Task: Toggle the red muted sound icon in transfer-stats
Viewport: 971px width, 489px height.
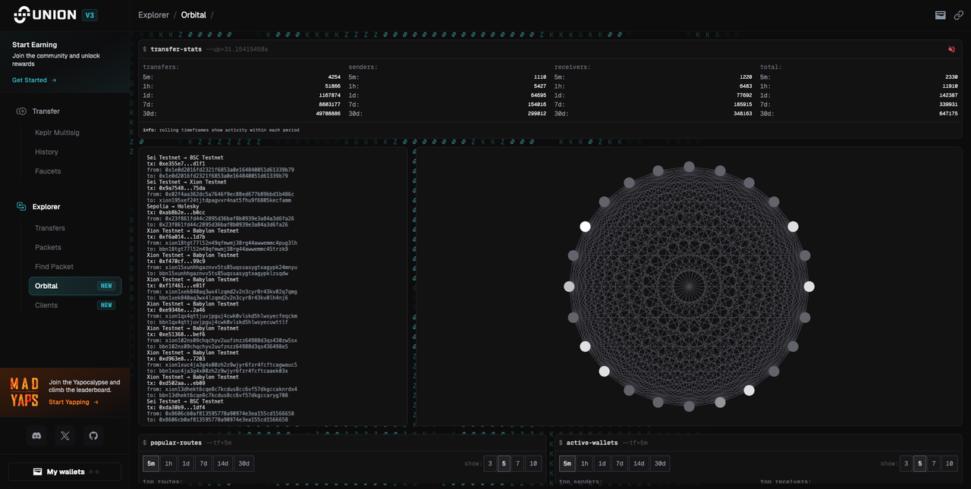Action: coord(951,49)
